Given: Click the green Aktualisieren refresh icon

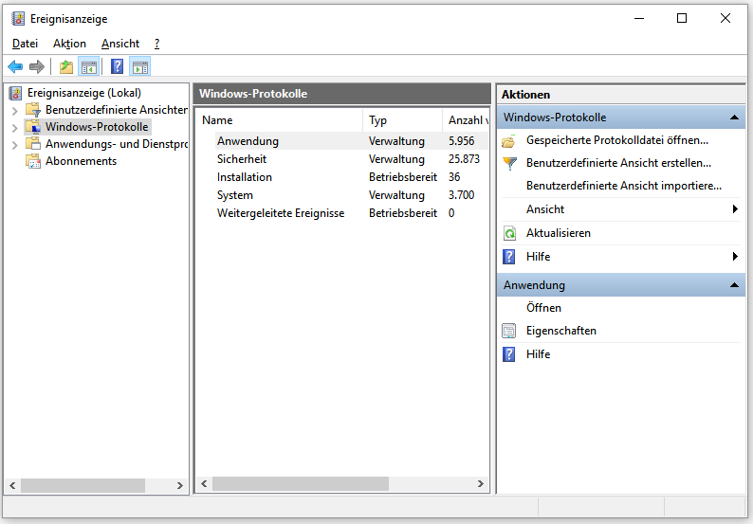Looking at the screenshot, I should pos(509,233).
